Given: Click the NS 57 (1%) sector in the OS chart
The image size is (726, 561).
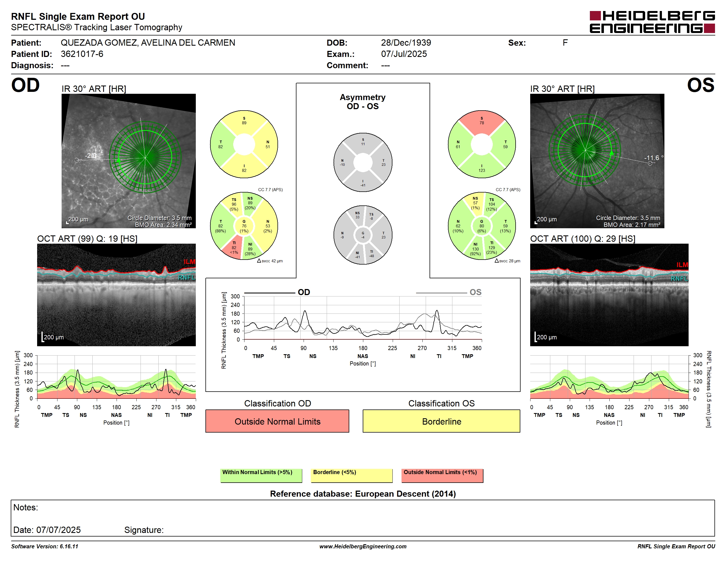Looking at the screenshot, I should pyautogui.click(x=475, y=203).
